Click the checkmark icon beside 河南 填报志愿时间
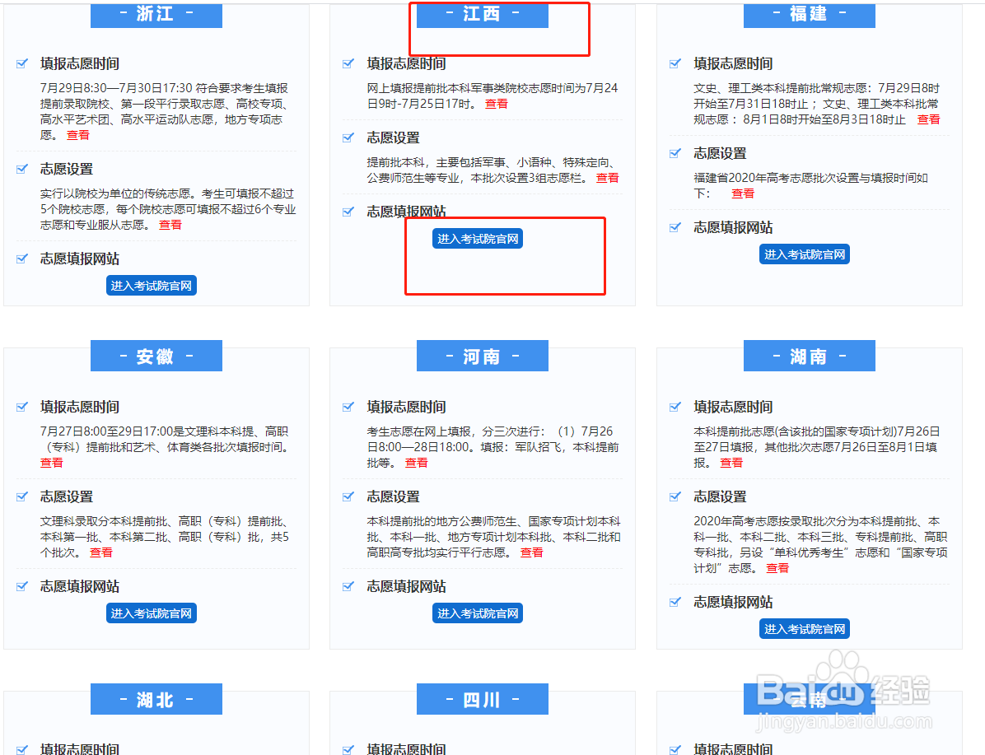The width and height of the screenshot is (985, 755). click(347, 407)
